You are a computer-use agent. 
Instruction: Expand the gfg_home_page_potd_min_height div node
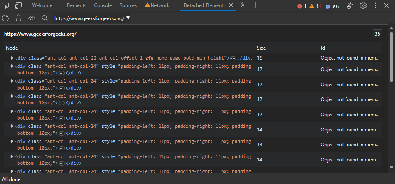click(12, 58)
